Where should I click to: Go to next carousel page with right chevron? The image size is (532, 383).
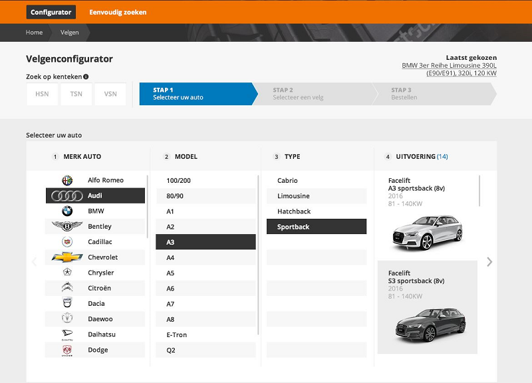click(x=489, y=262)
